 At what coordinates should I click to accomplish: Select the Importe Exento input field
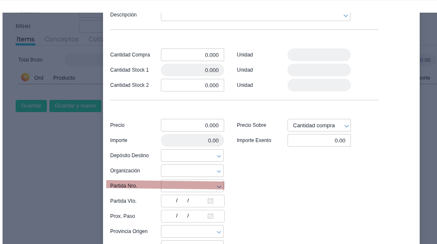coord(319,140)
